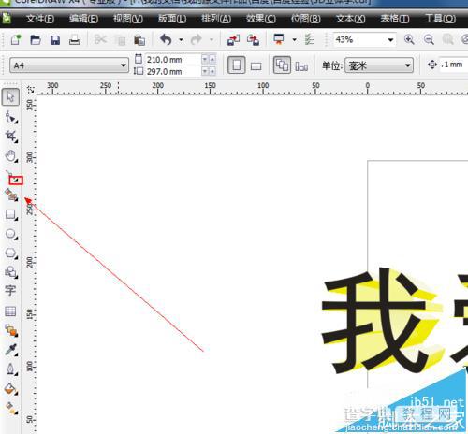Select the Ellipse tool
The width and height of the screenshot is (468, 434).
point(11,234)
